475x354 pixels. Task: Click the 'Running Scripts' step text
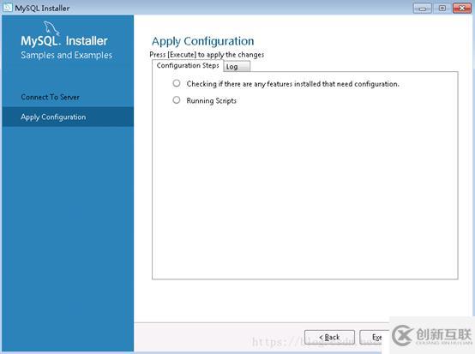(x=212, y=101)
